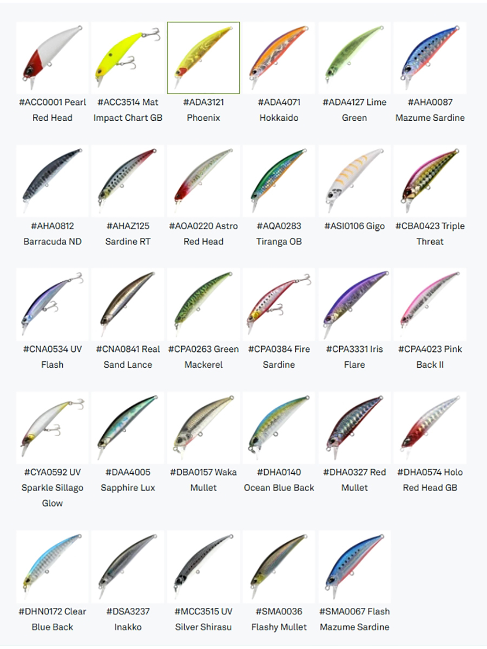Pick the Ocean Blue Back lure image
Viewport: 487px width, 649px height.
coord(279,428)
